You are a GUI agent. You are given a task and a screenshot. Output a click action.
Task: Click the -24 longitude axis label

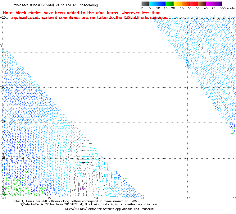(95, 198)
